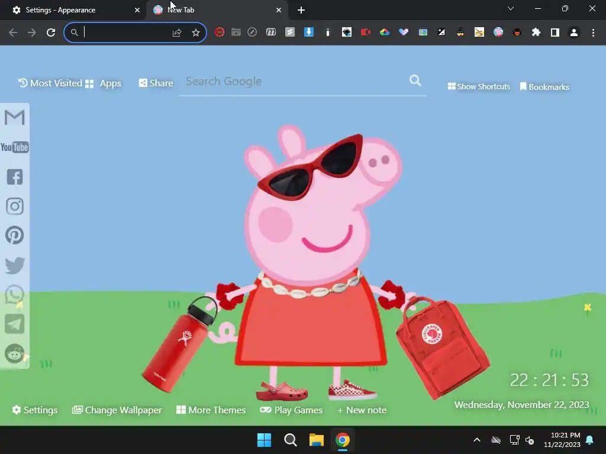Open the profile avatar menu

point(574,33)
